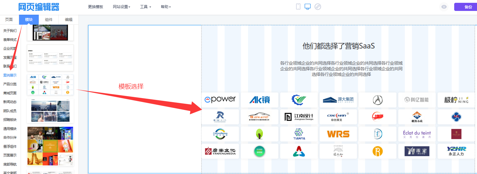Click the TIANYA logo tile
Screen dimensions: 477x174
coord(299,134)
